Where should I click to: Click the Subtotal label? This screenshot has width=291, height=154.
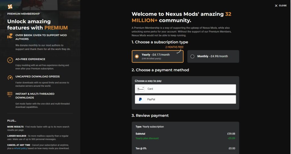(140, 134)
